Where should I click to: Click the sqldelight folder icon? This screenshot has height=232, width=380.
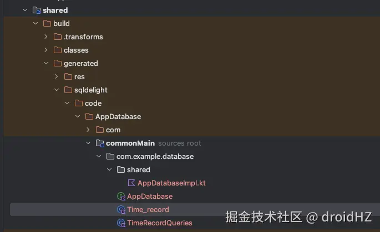tap(68, 90)
